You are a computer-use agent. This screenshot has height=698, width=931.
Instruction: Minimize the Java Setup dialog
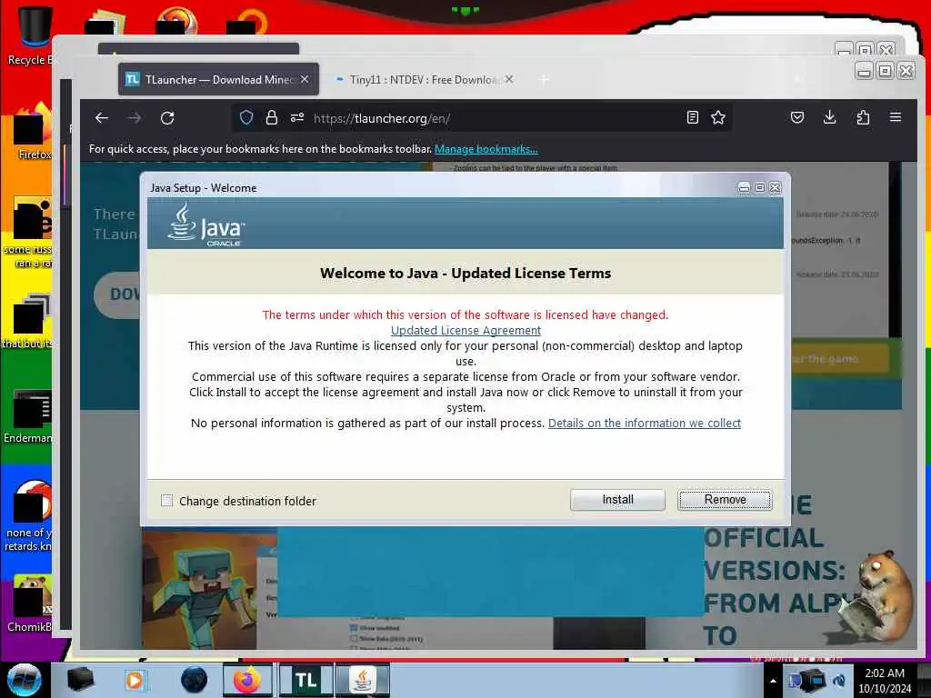(x=744, y=187)
